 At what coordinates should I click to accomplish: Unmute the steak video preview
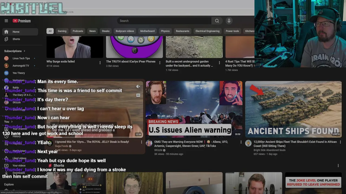click(138, 86)
